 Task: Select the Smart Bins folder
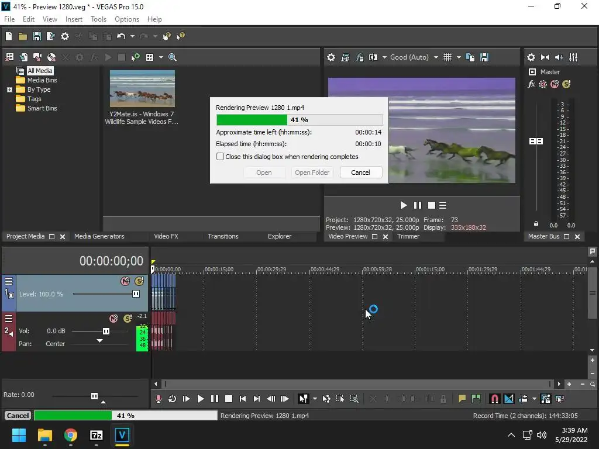point(42,108)
